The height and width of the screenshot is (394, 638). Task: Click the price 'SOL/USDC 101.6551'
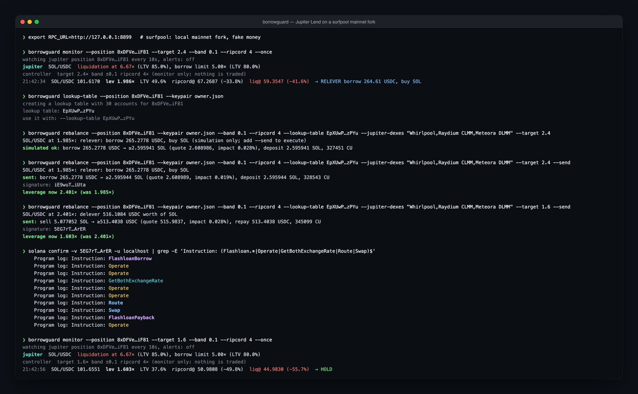point(75,369)
